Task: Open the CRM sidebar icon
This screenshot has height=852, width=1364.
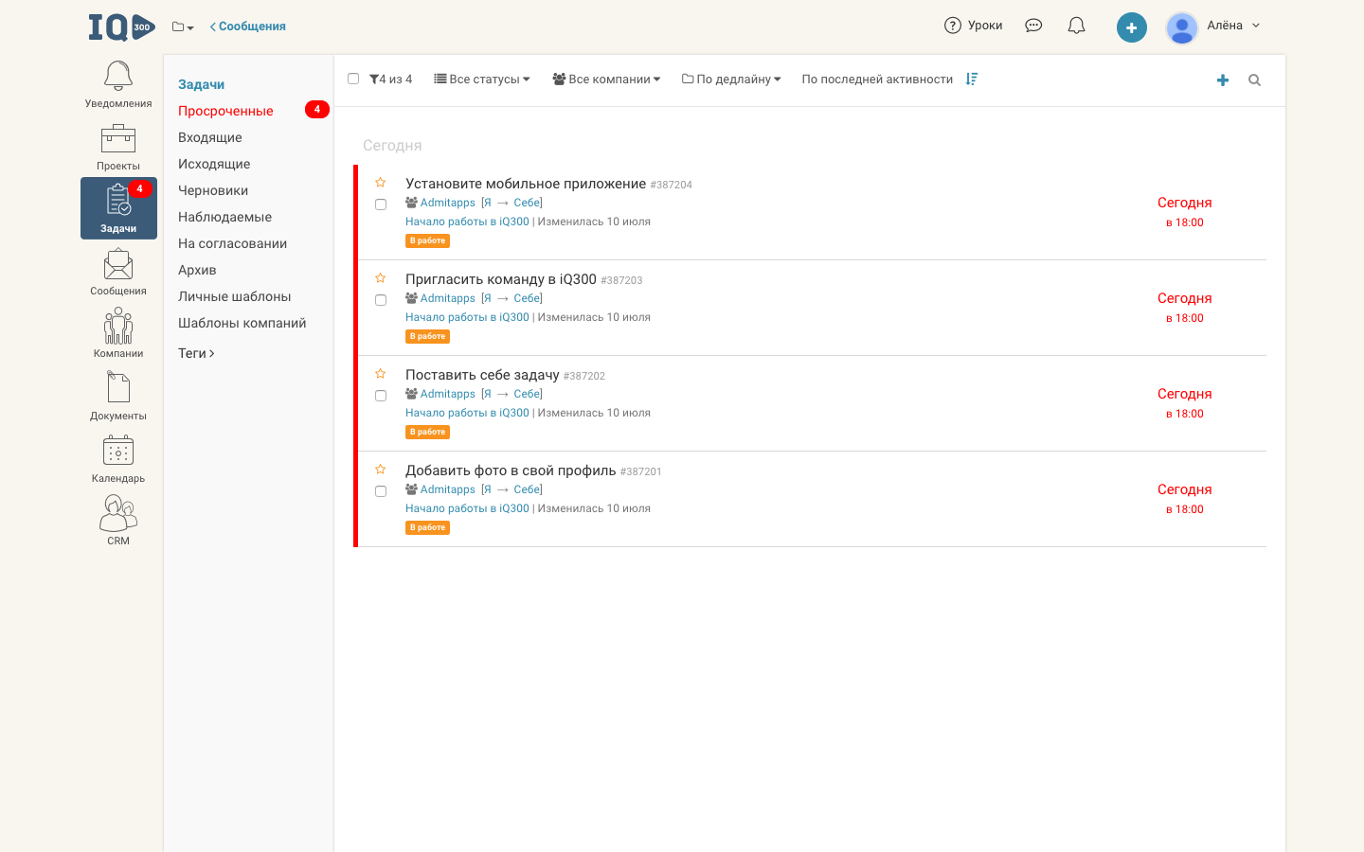Action: (118, 522)
